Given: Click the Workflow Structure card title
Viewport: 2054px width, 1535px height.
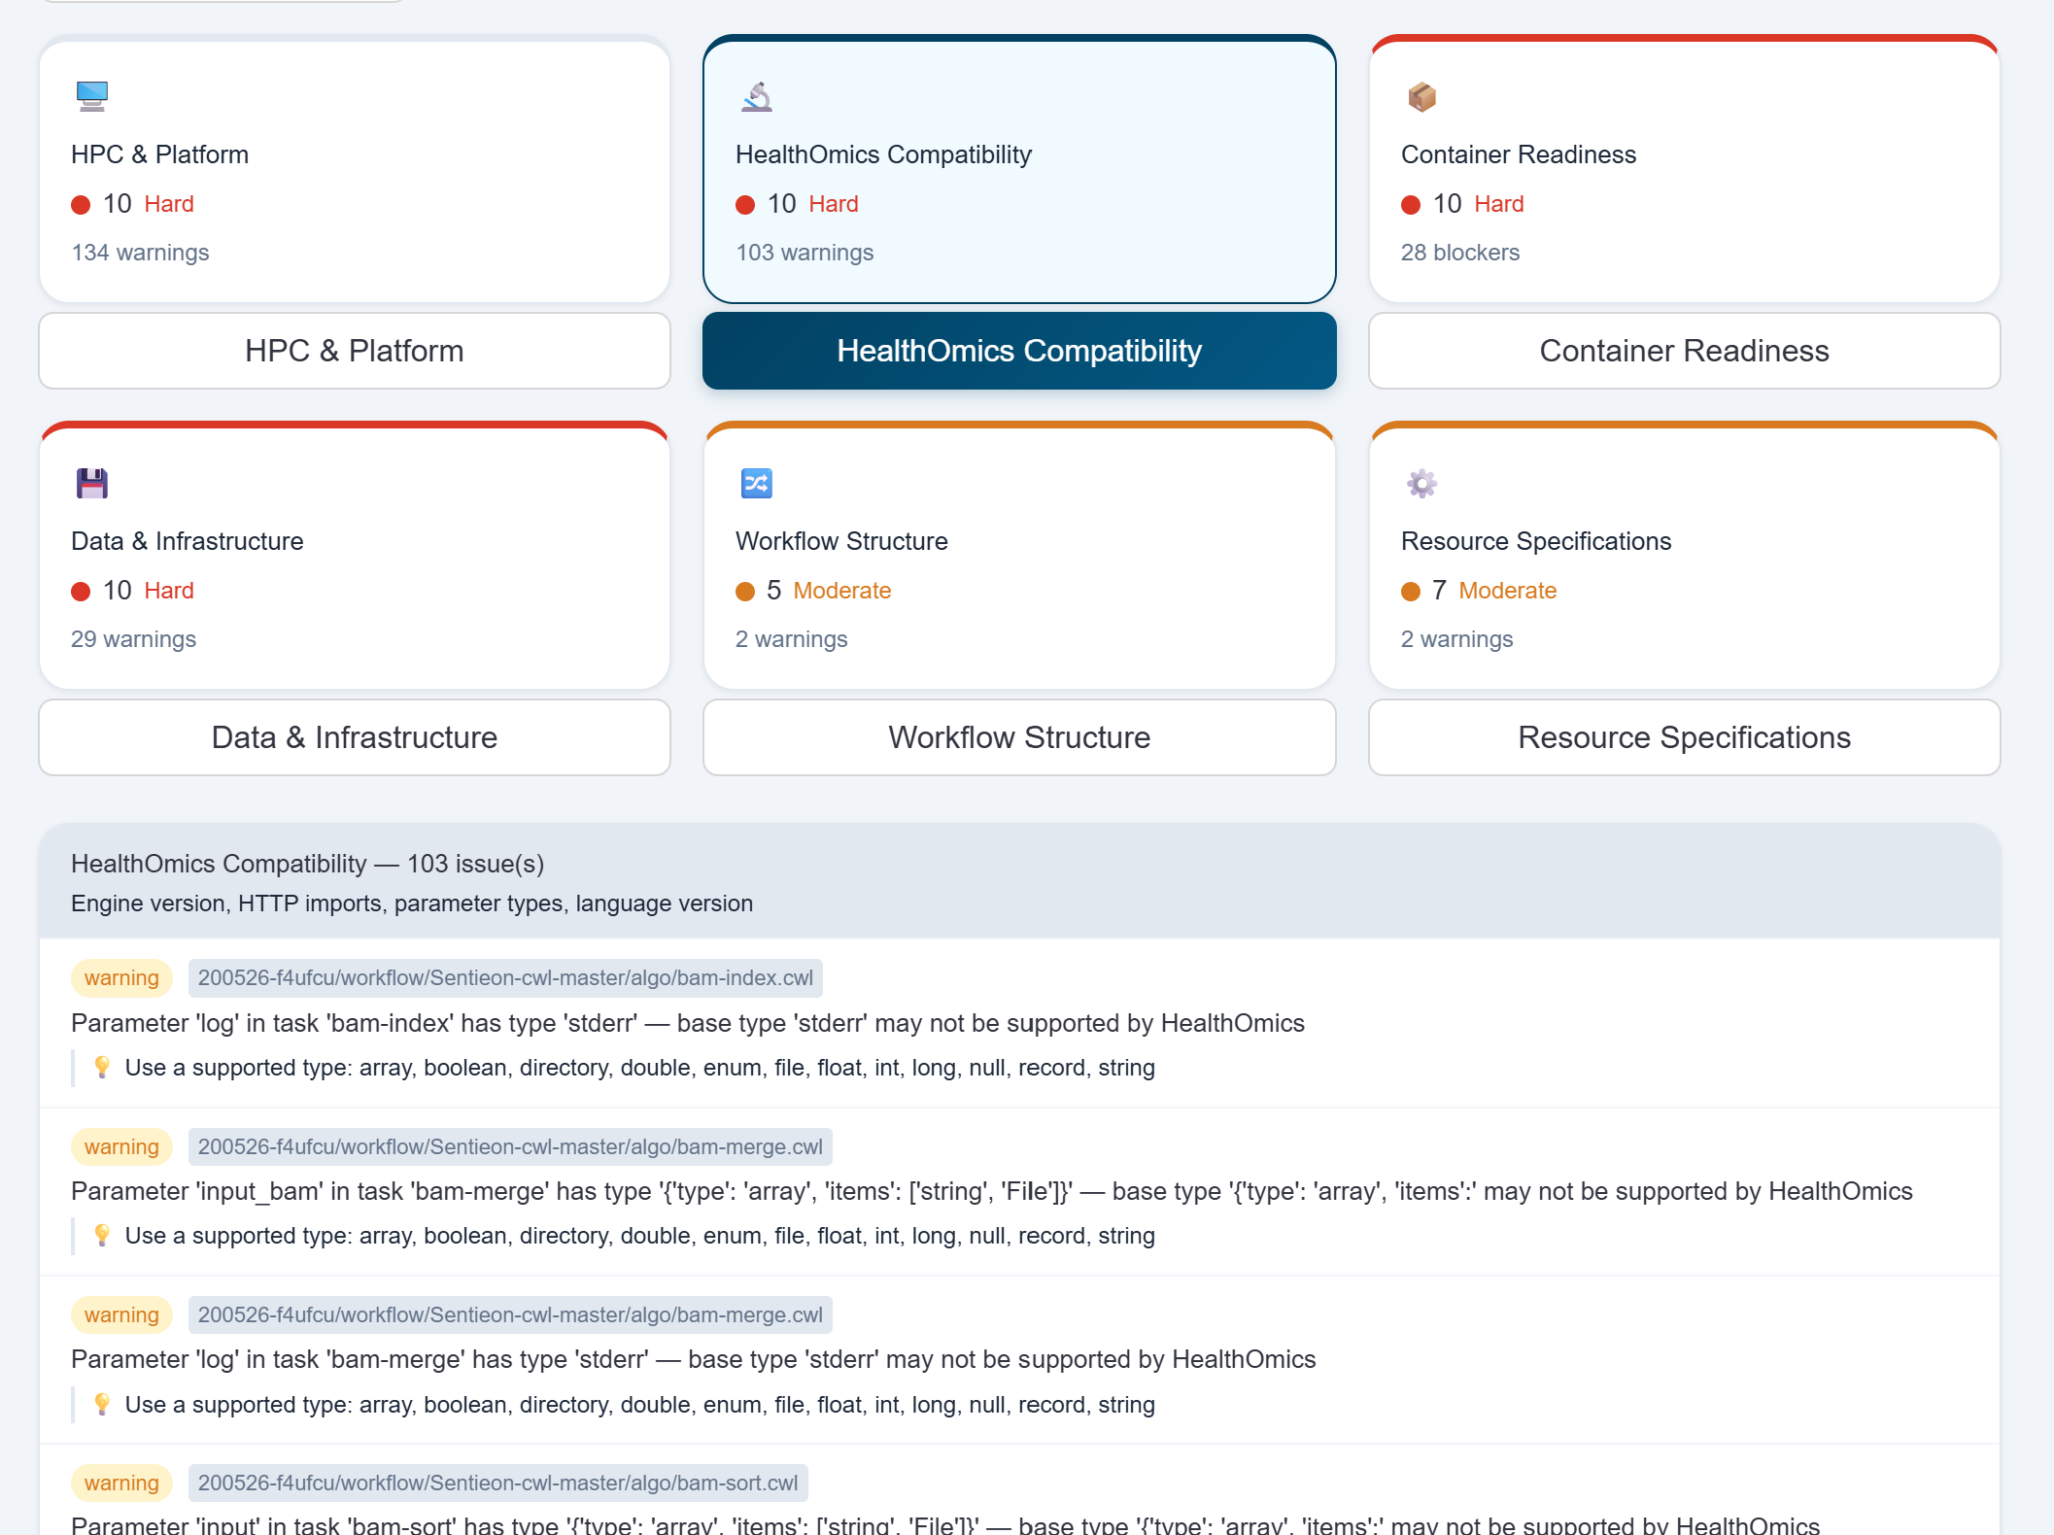Looking at the screenshot, I should click(841, 541).
